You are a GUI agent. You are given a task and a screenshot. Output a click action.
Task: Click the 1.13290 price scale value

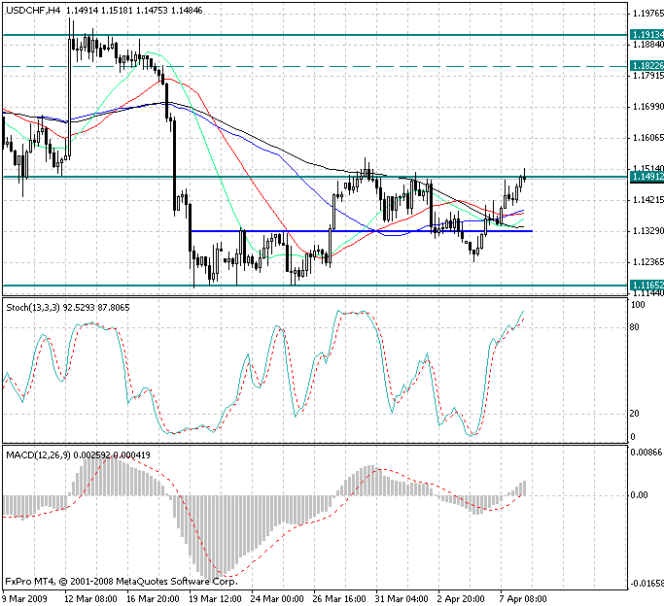647,231
